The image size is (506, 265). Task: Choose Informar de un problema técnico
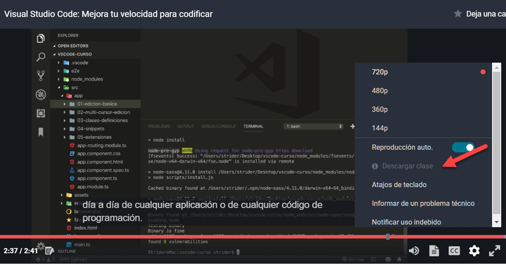[x=423, y=203]
